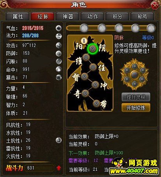Click the 奇 meridian node
This screenshot has width=161, height=177.
85,93
